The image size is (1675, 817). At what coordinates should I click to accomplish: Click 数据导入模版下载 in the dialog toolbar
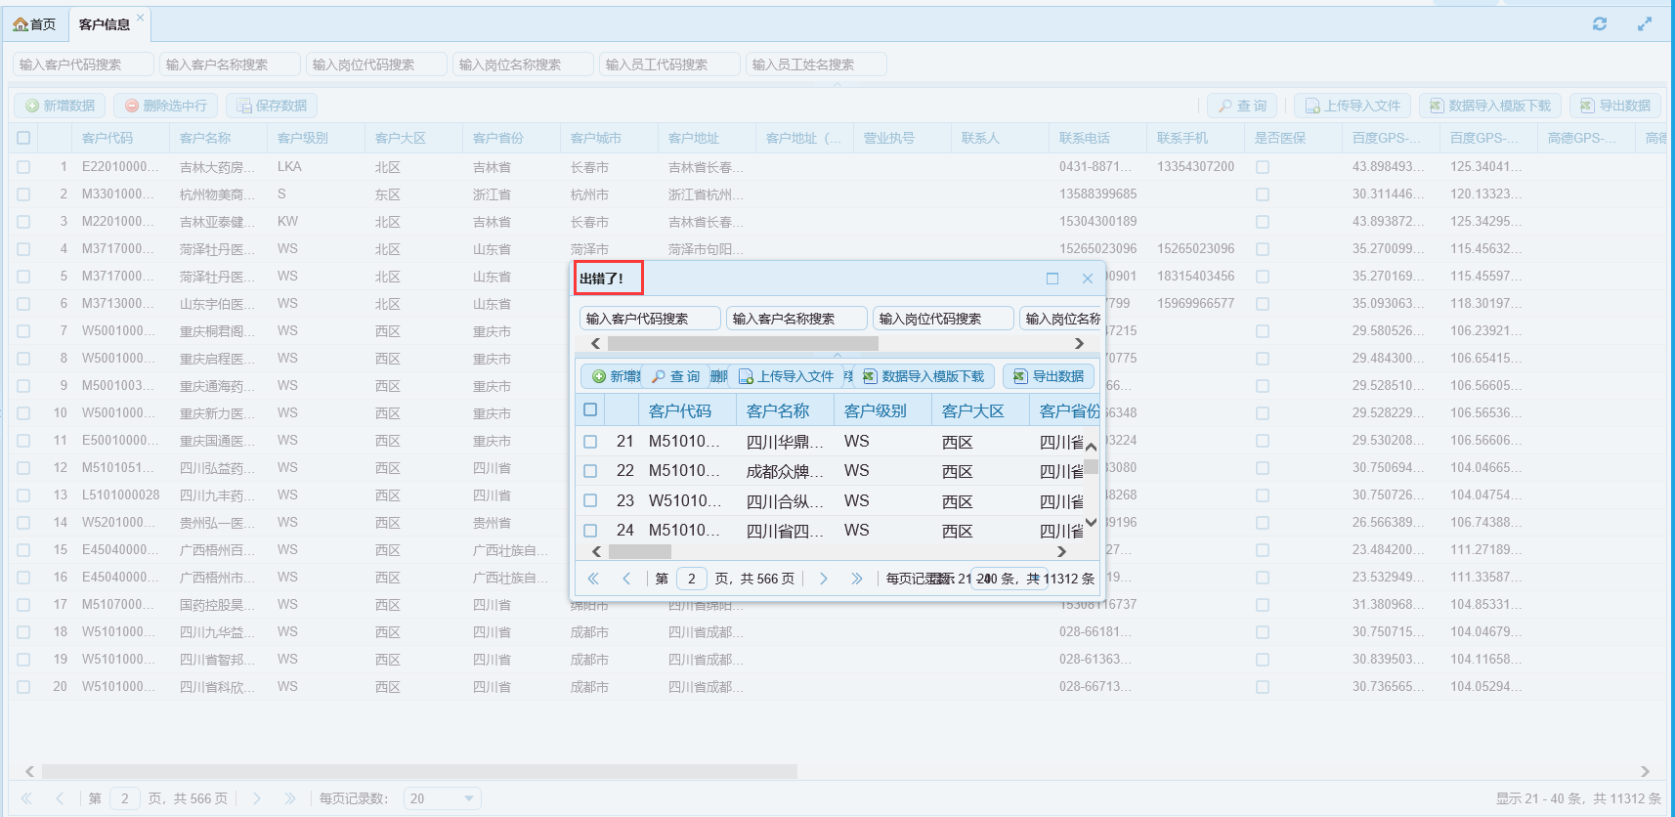923,376
